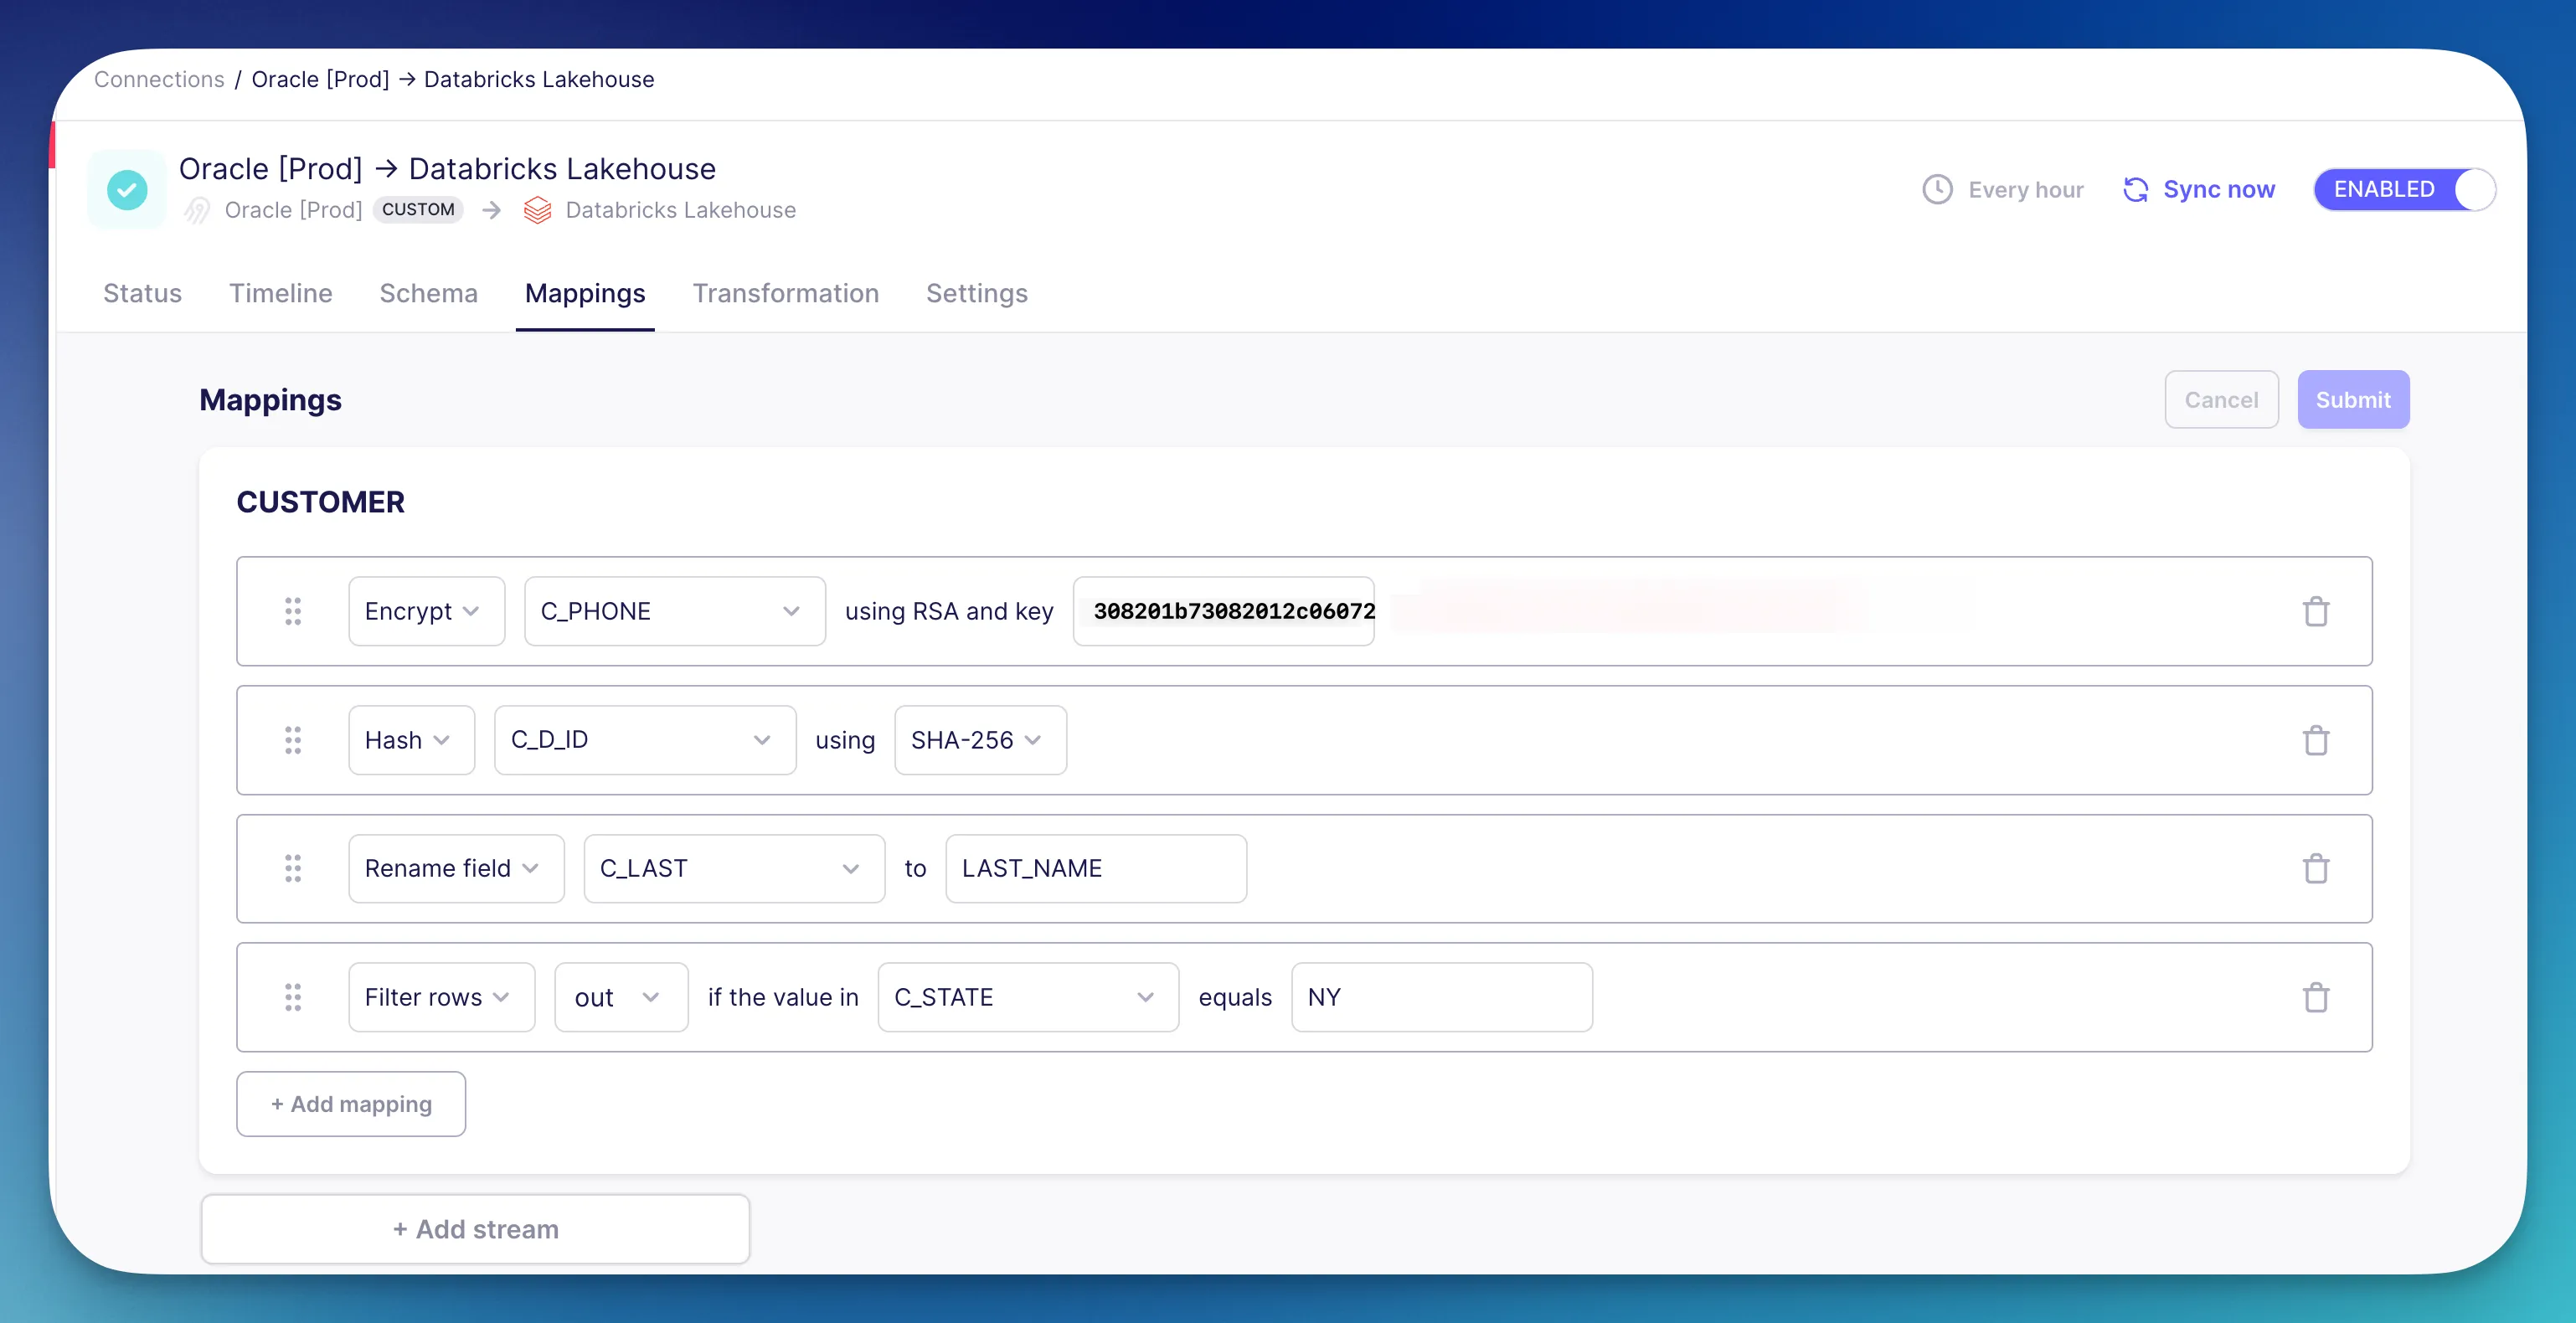Toggle the ENABLED connection switch
The width and height of the screenshot is (2576, 1323).
coord(2404,189)
